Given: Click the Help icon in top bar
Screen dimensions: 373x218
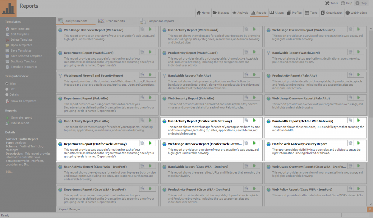Looking at the screenshot, I should point(343,3).
